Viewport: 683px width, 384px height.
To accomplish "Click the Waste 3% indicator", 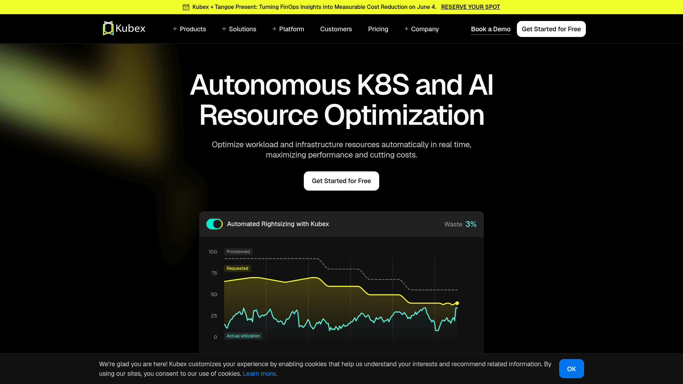I will coord(460,224).
